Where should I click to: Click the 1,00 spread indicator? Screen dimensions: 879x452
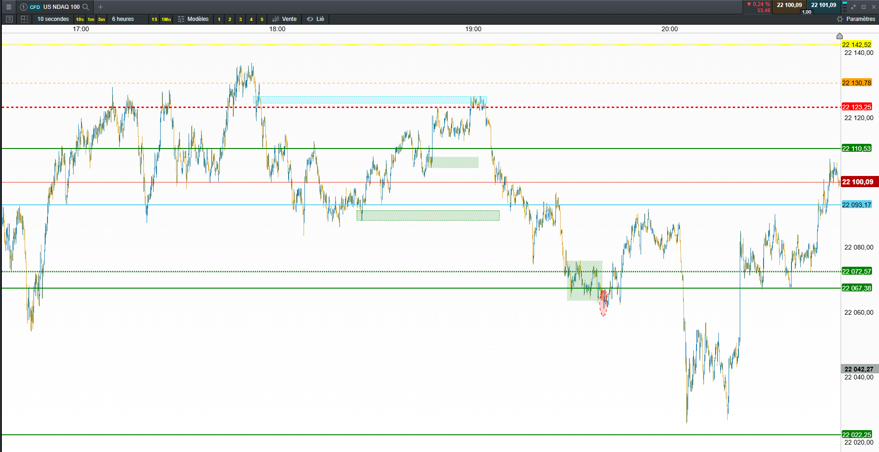(x=806, y=12)
